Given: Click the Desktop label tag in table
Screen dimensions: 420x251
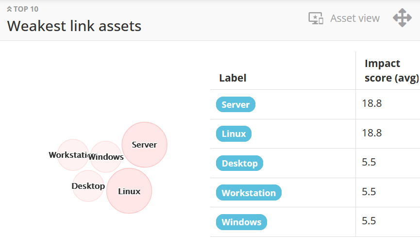Looking at the screenshot, I should [239, 163].
